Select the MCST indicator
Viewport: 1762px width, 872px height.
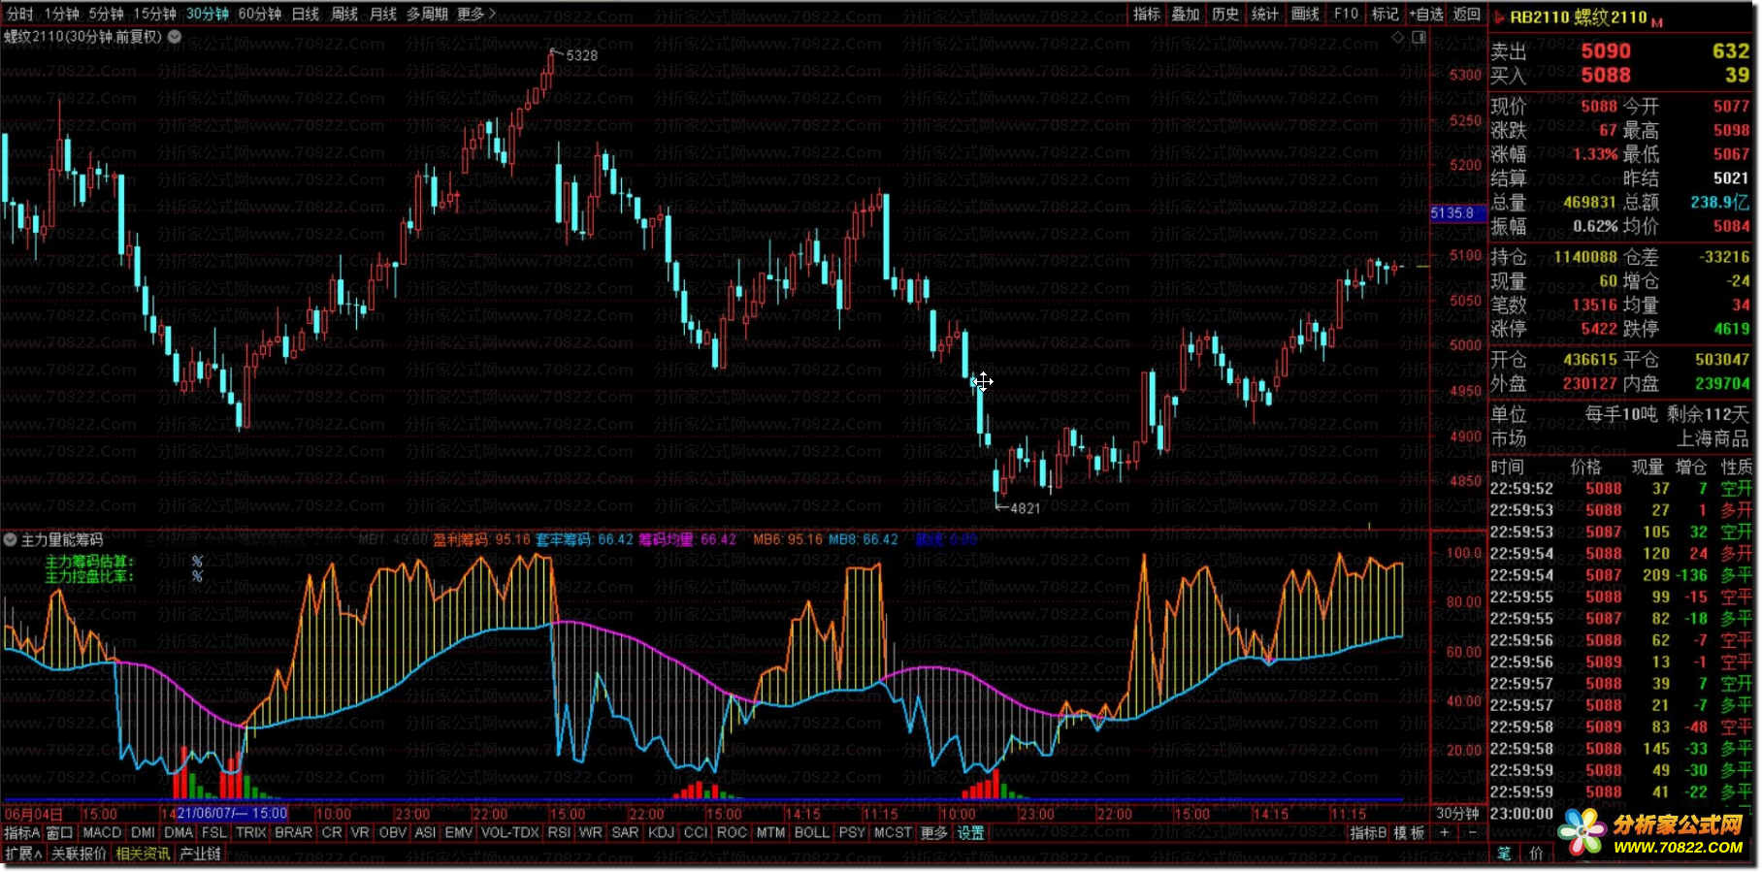[893, 833]
